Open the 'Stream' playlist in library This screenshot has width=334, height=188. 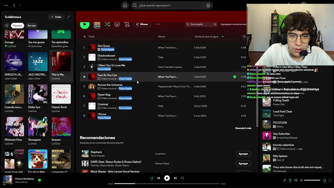[61, 131]
